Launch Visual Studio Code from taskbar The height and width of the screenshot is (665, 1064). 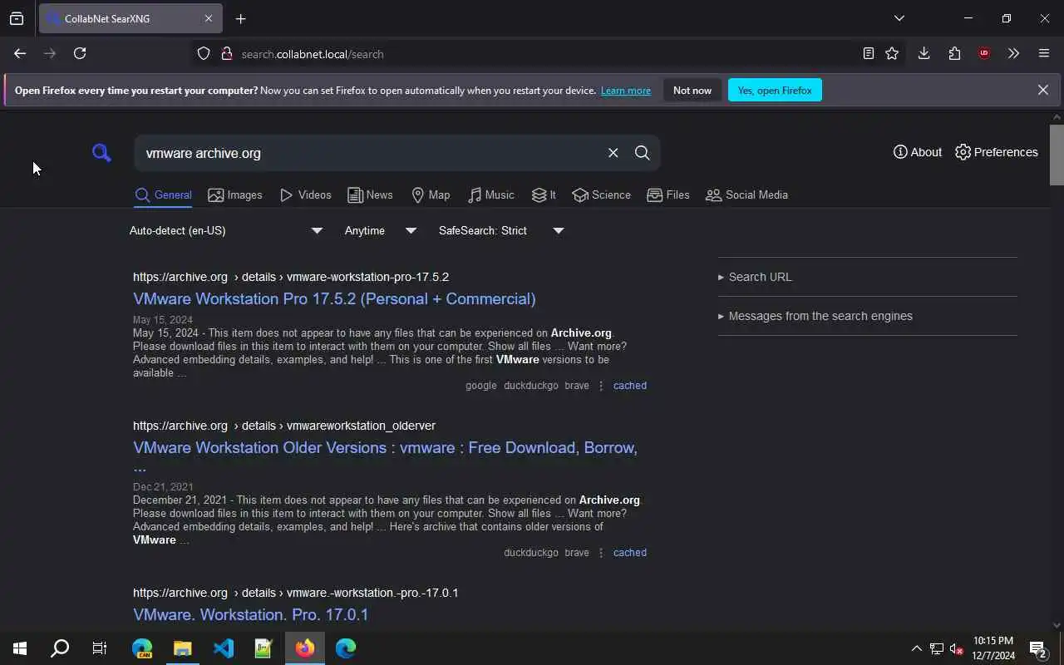(x=224, y=648)
